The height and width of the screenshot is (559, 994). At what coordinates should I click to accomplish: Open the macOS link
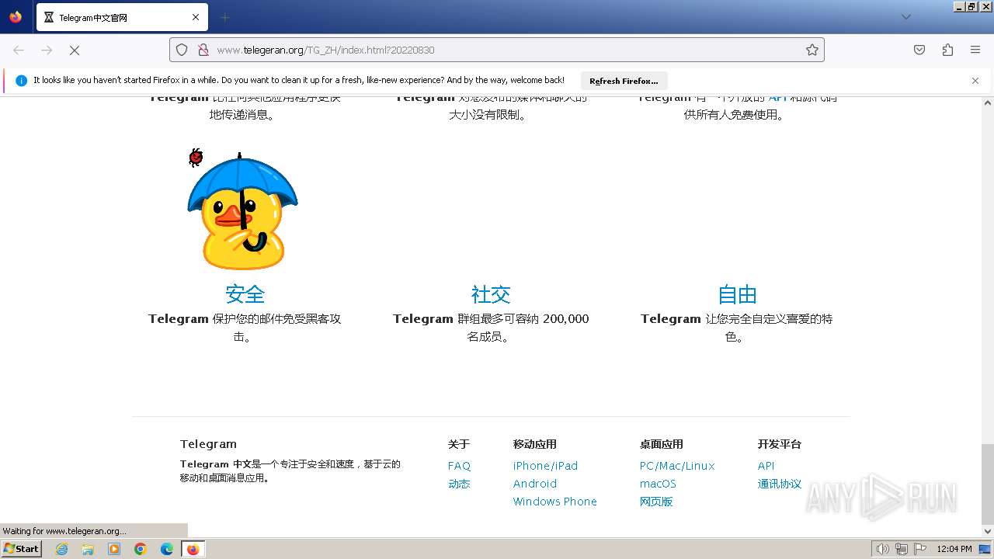pyautogui.click(x=658, y=484)
